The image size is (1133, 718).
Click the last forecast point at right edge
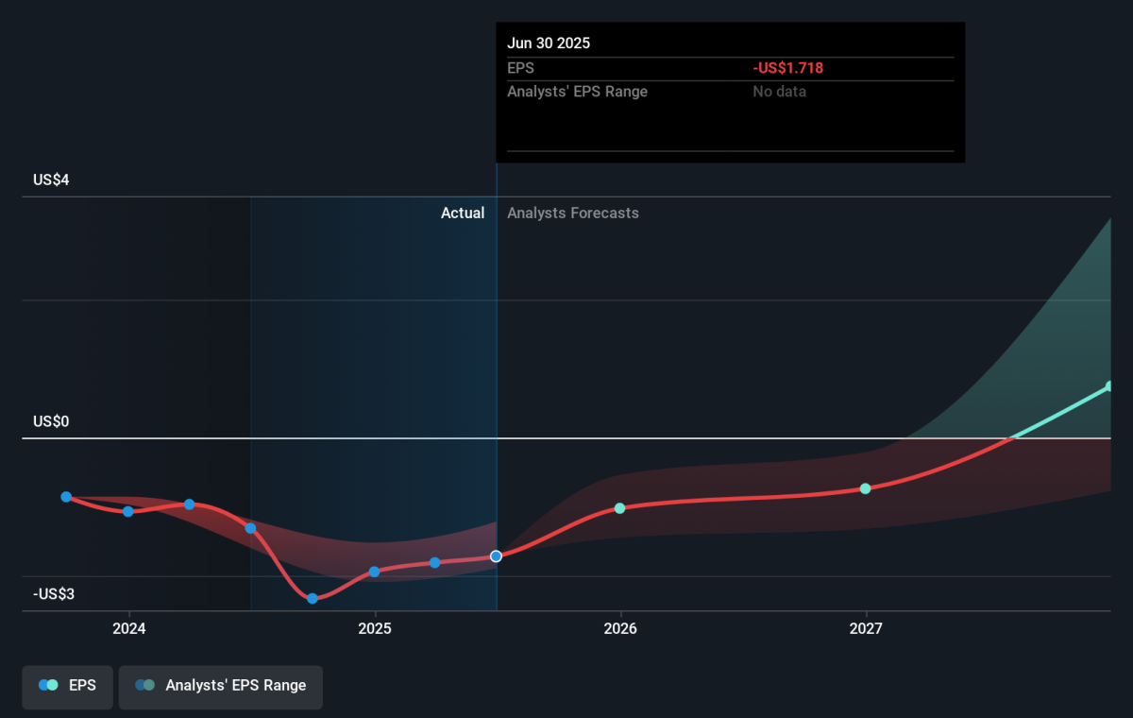pyautogui.click(x=1109, y=386)
